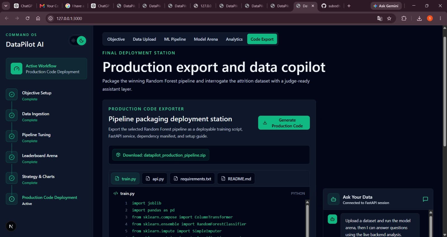
Task: Switch to the Objective tab
Action: coord(116,39)
